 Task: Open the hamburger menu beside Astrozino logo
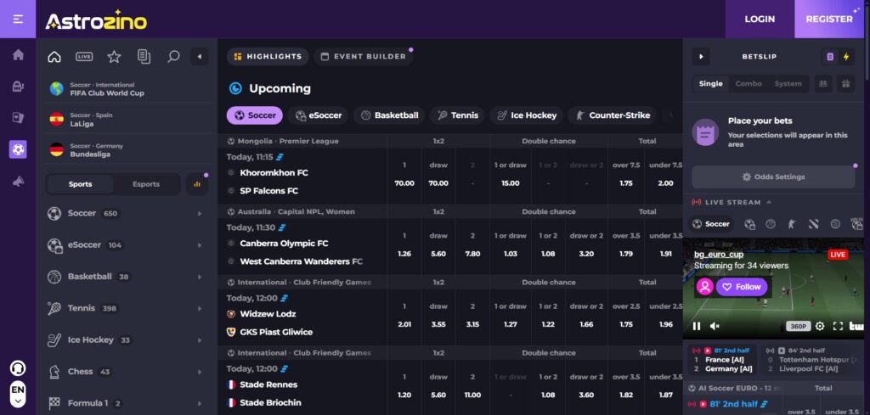point(18,19)
